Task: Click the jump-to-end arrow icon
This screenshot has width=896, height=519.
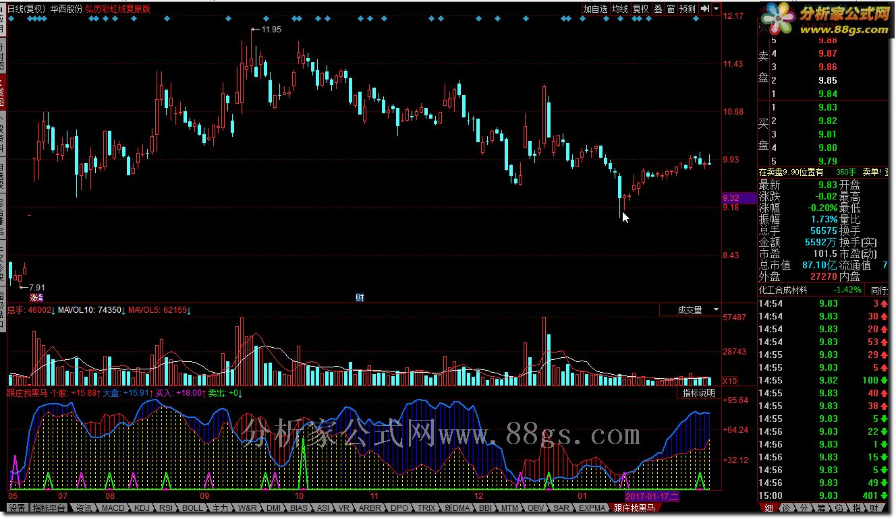Action: tap(704, 9)
